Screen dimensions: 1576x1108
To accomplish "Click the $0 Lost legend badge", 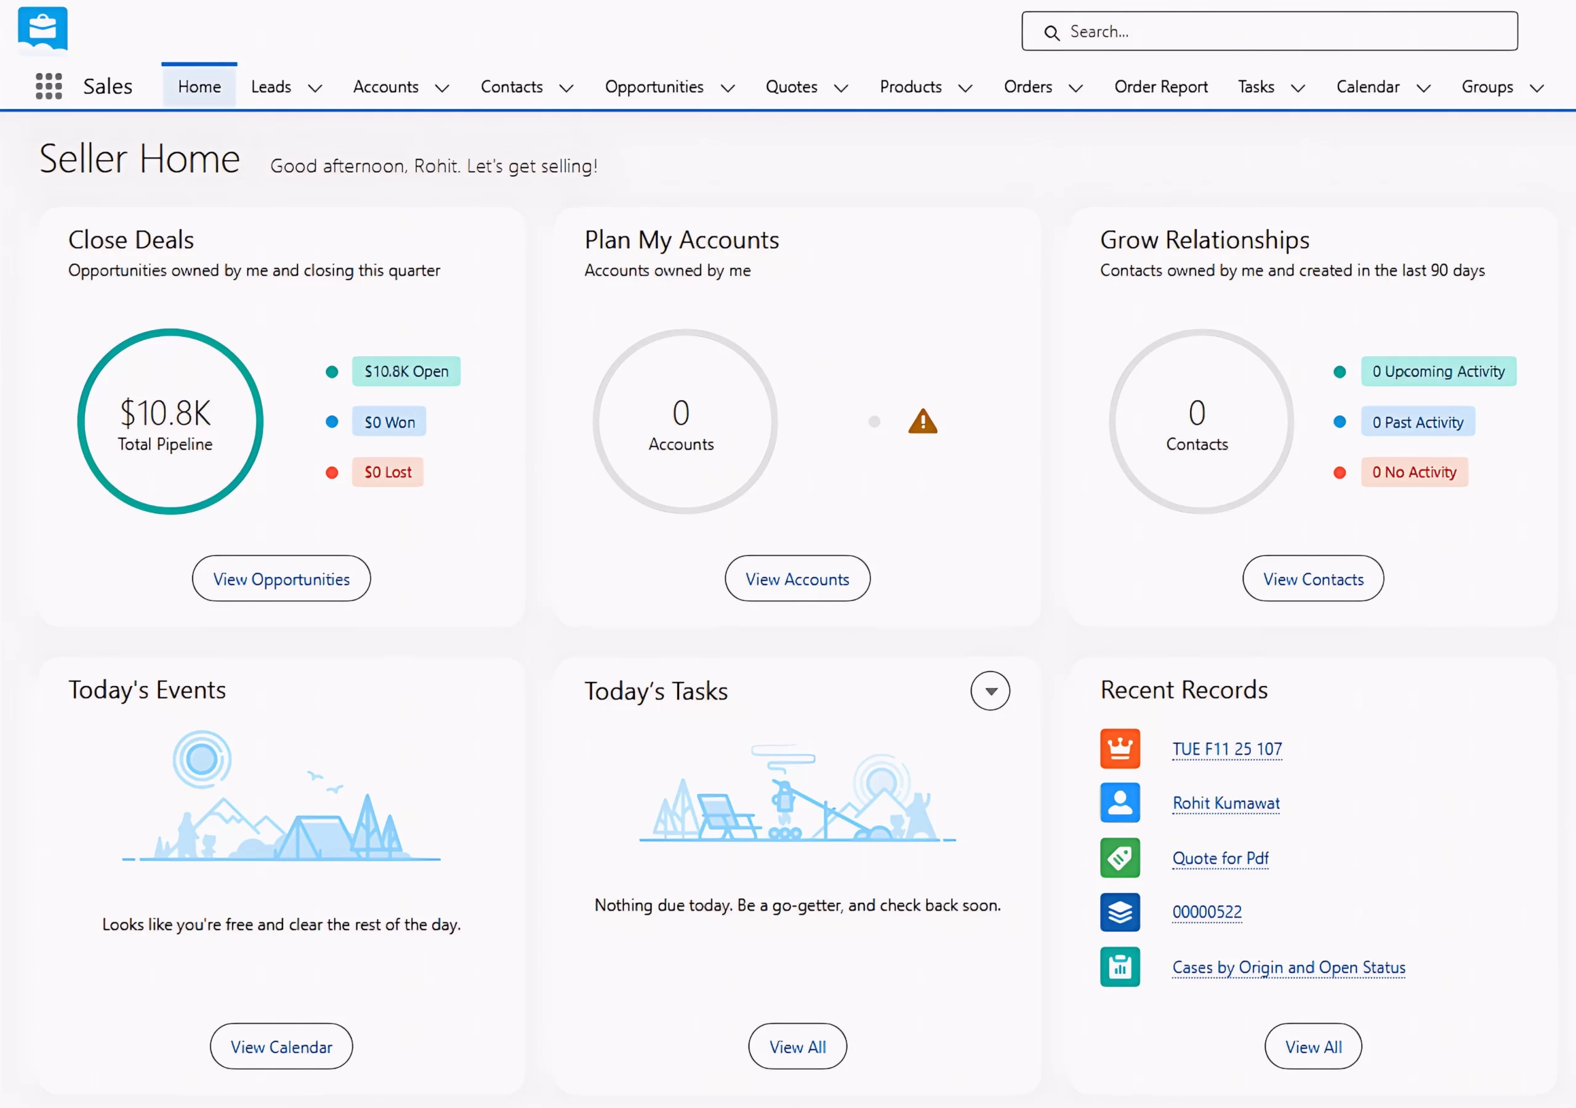I will 388,472.
